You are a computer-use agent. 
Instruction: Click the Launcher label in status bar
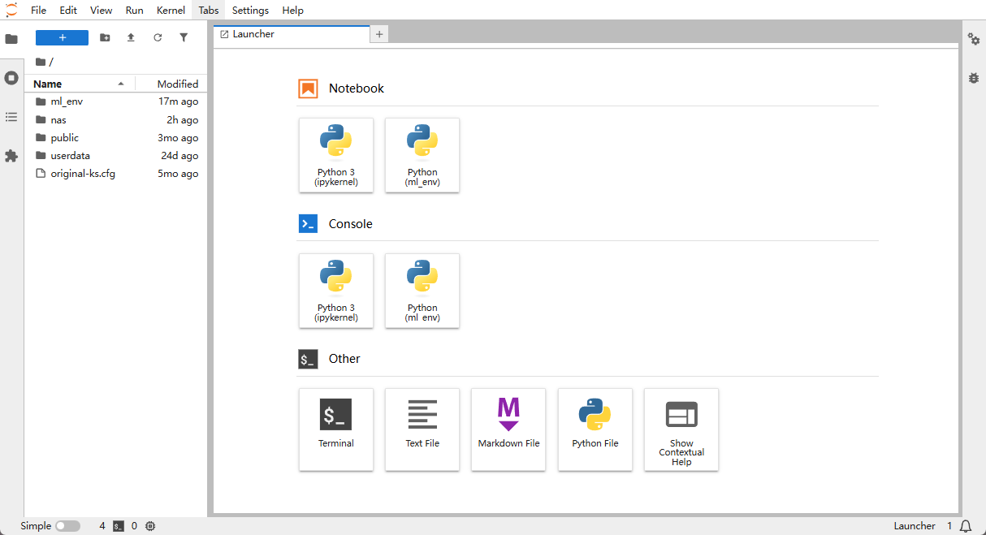point(915,526)
